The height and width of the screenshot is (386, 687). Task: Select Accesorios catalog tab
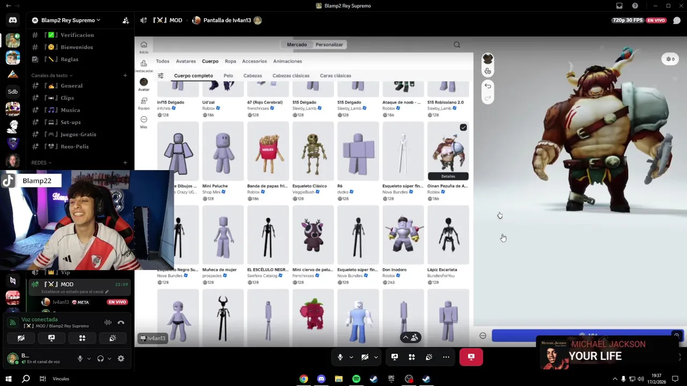[x=254, y=61]
